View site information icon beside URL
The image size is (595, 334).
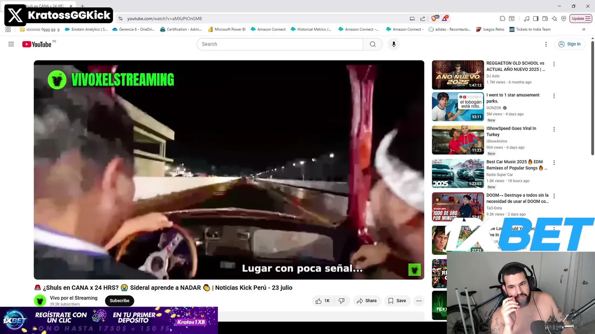click(120, 19)
